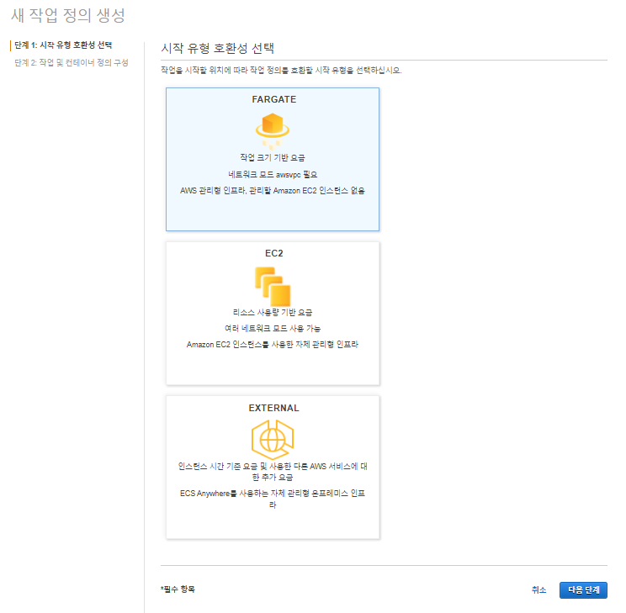Open step 1 시작 유형 호환성 선택
Image resolution: width=626 pixels, height=613 pixels.
63,45
